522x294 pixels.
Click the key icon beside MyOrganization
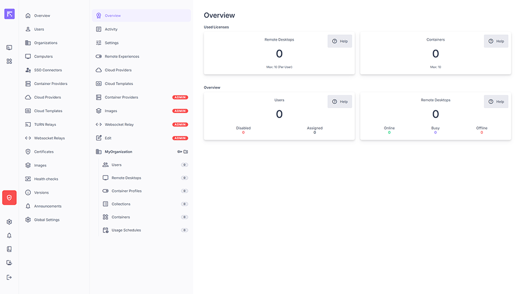click(180, 152)
